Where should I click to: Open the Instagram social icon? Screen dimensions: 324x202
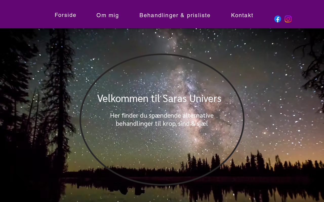[288, 19]
